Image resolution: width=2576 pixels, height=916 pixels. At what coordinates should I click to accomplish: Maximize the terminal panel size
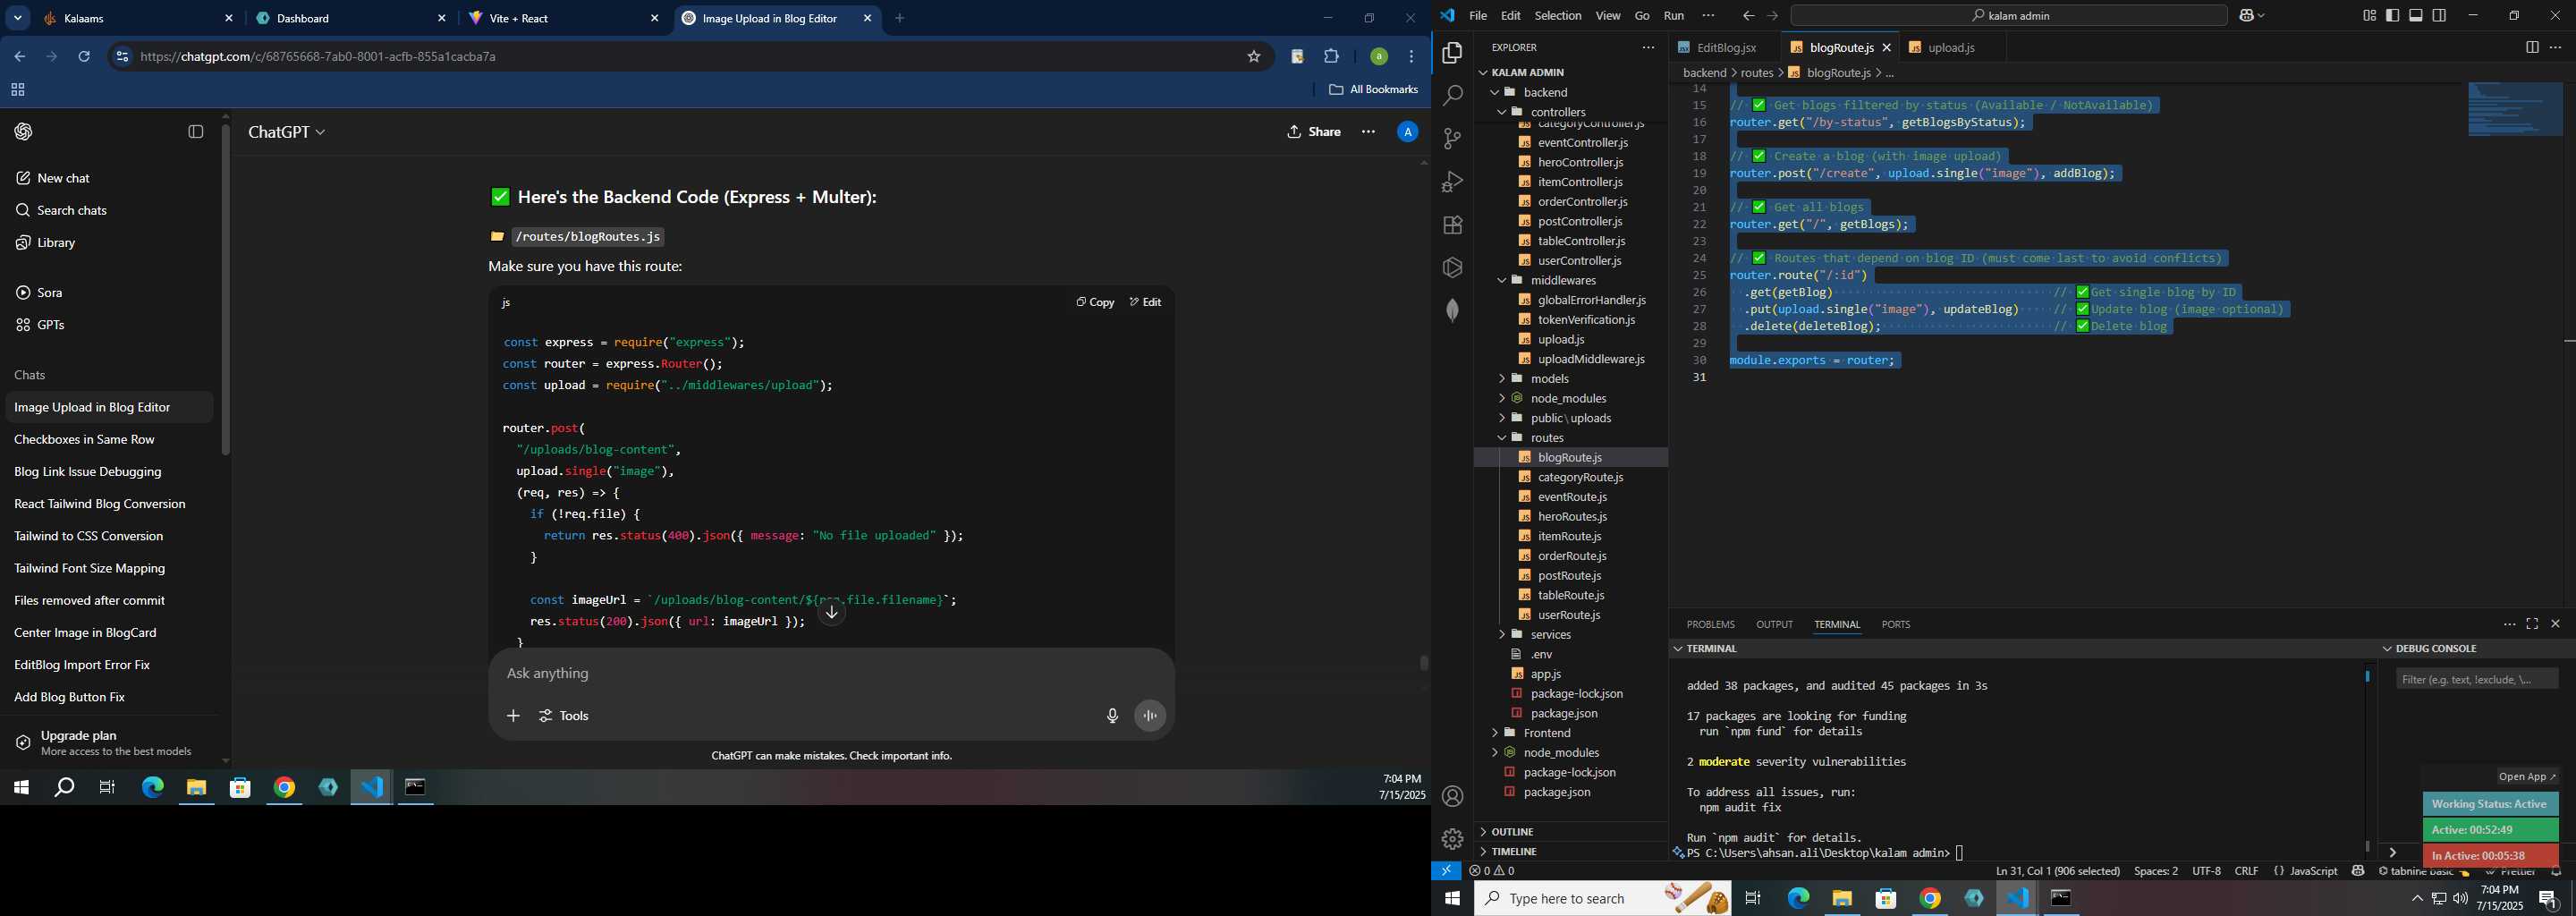pos(2532,624)
